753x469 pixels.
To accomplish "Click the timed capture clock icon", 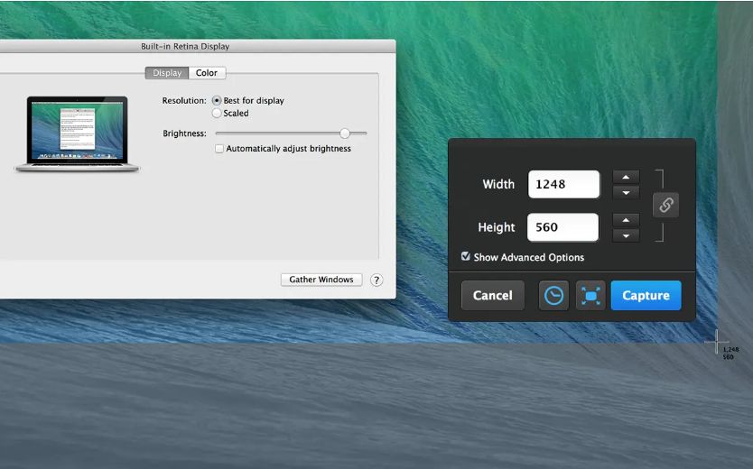I will (553, 296).
